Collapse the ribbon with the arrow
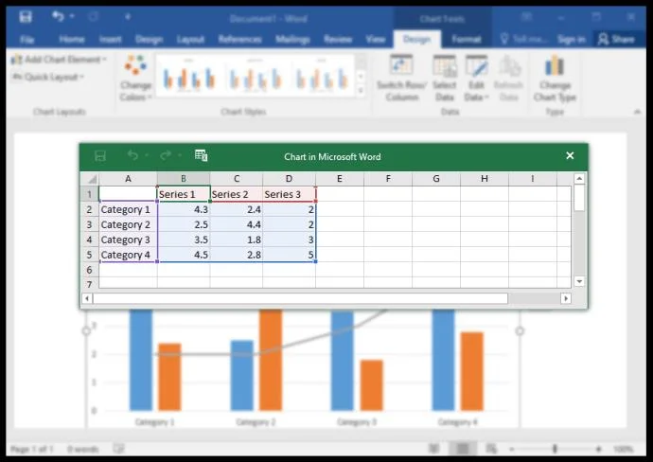 tap(637, 112)
